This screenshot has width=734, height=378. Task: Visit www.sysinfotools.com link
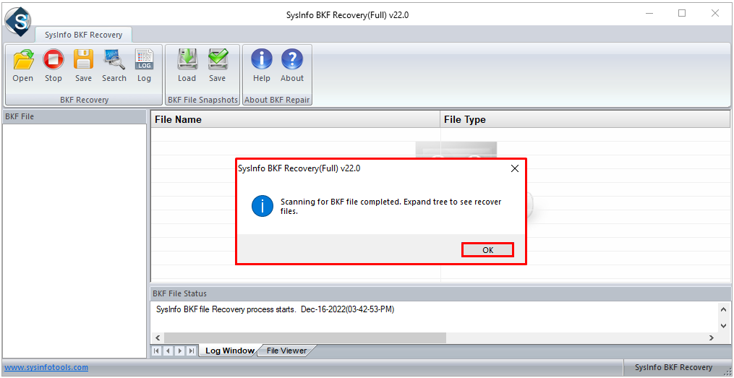tap(46, 367)
